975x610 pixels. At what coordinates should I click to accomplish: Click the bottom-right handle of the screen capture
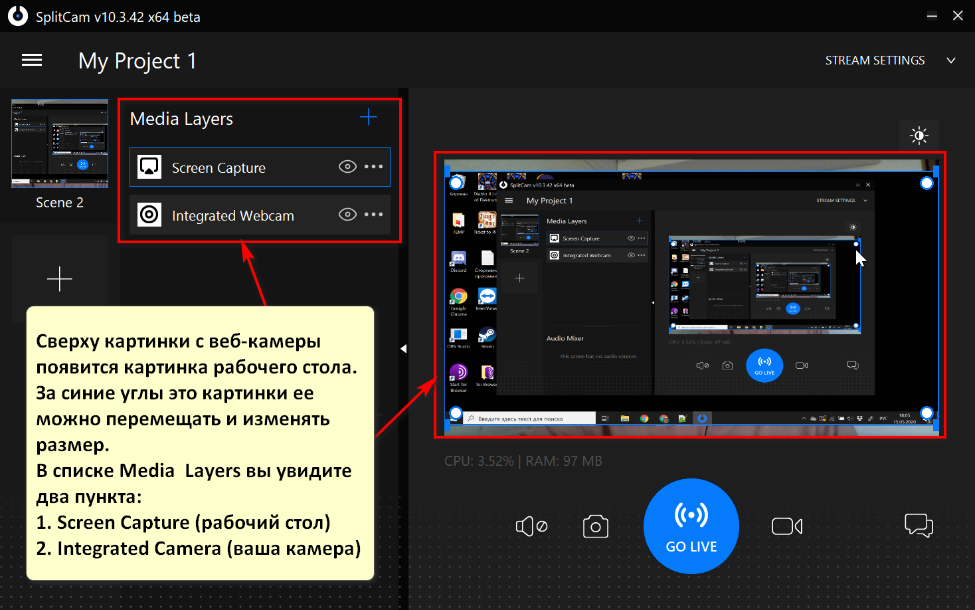(927, 413)
